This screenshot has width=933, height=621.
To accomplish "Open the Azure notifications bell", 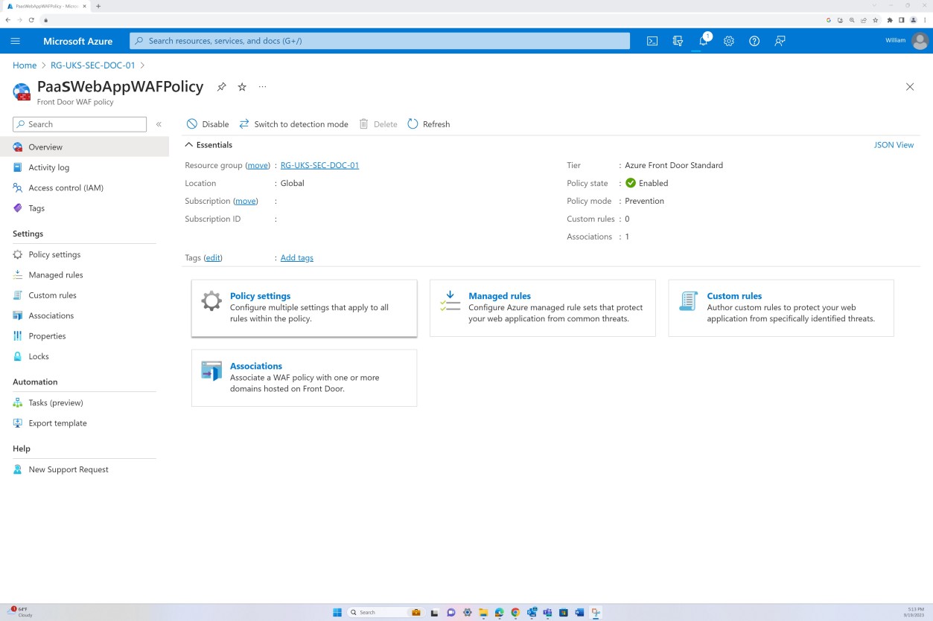I will coord(703,41).
